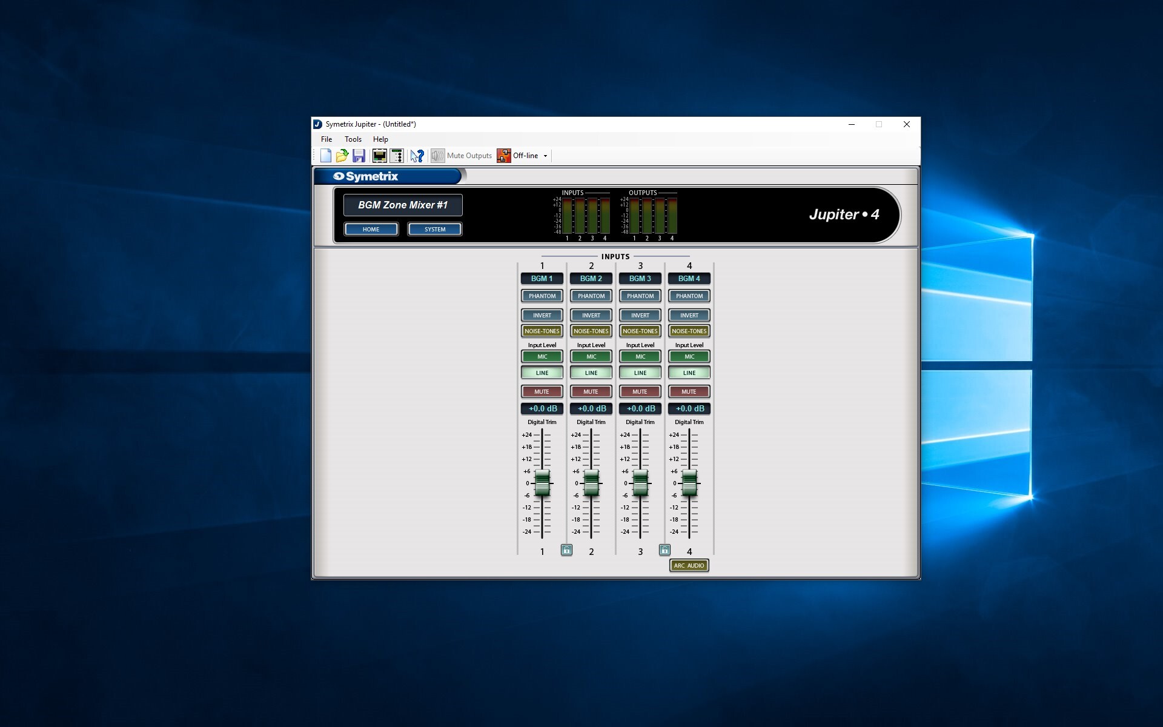Toggle INVERT on input 2
Screen dimensions: 1163x727
tap(591, 316)
